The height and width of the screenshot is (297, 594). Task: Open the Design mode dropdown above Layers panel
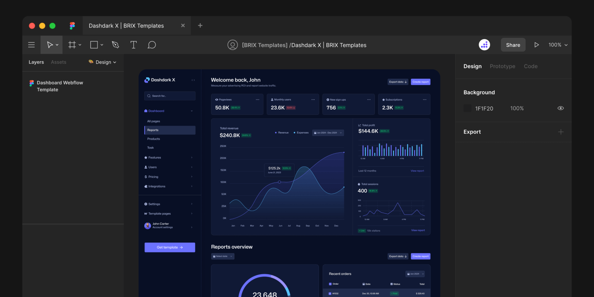(x=102, y=62)
